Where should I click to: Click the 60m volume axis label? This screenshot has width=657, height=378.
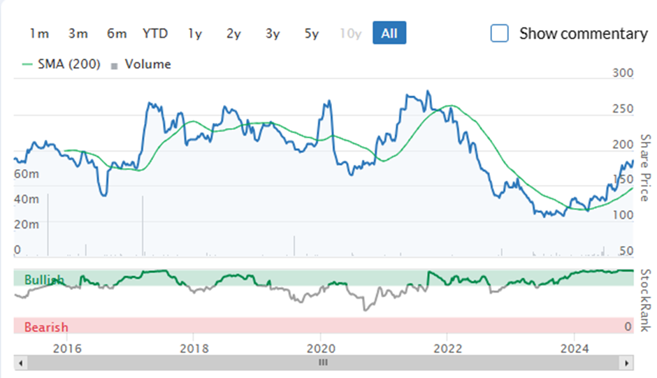(x=27, y=173)
